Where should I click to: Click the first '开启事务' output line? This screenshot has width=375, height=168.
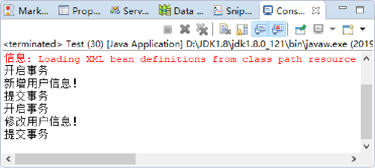(x=26, y=71)
